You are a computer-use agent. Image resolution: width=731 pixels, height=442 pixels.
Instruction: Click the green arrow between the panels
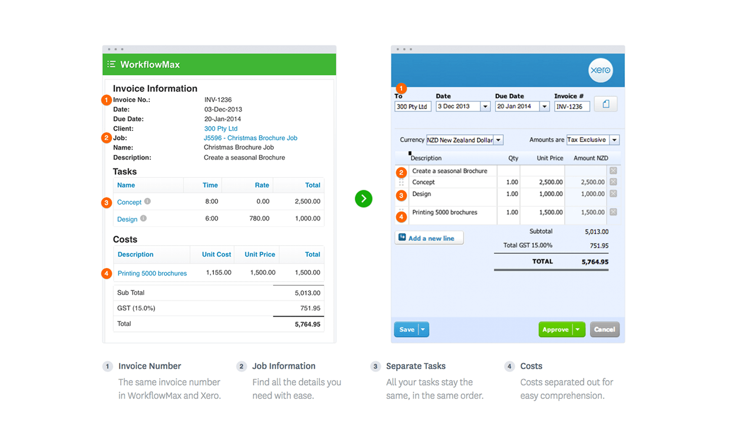(x=364, y=199)
